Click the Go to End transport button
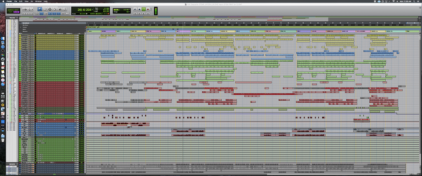422x176 pixels. [x=148, y=14]
